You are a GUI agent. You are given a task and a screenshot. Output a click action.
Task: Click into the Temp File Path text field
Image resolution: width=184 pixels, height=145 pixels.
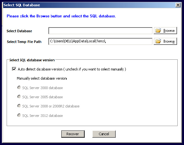(100, 41)
